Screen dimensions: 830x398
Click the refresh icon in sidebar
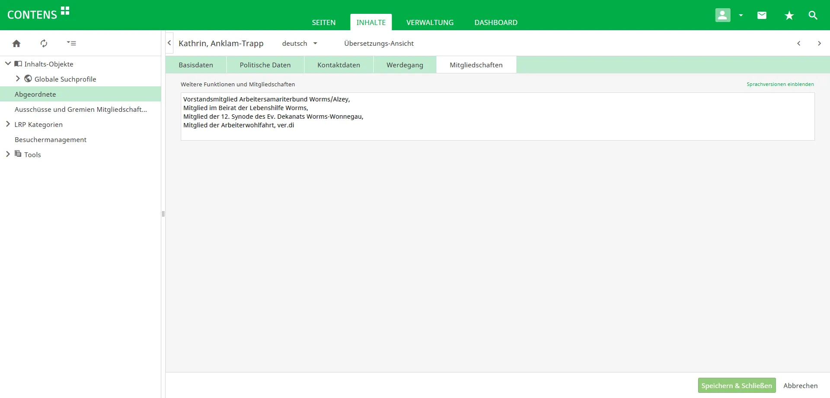coord(44,43)
